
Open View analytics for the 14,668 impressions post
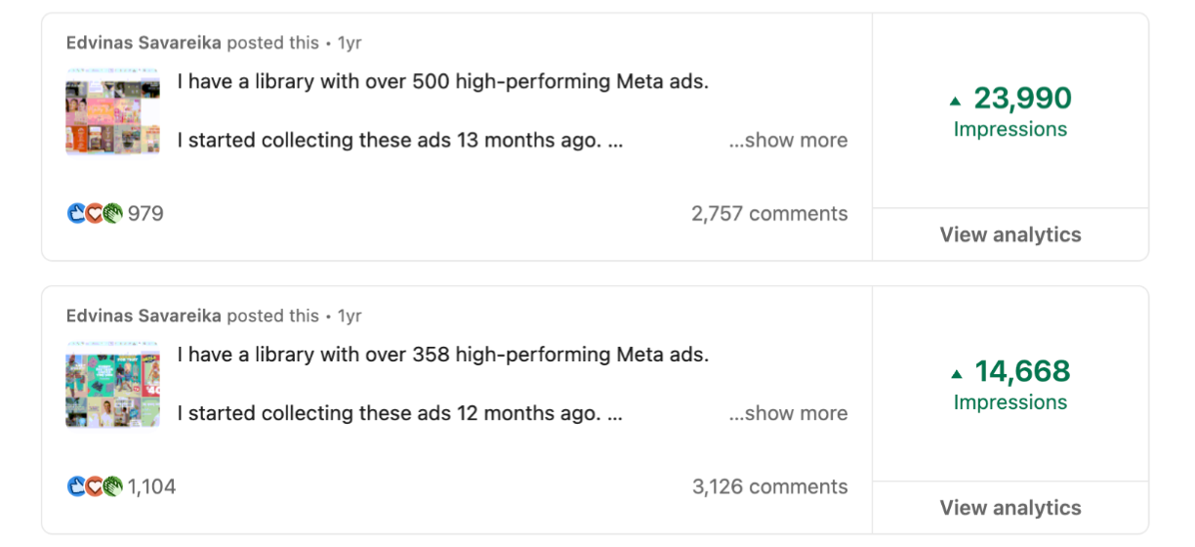click(x=1010, y=508)
